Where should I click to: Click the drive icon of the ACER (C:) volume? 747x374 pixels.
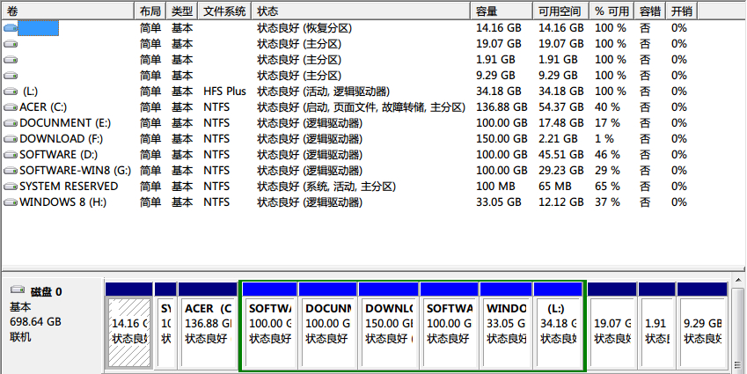tap(11, 107)
